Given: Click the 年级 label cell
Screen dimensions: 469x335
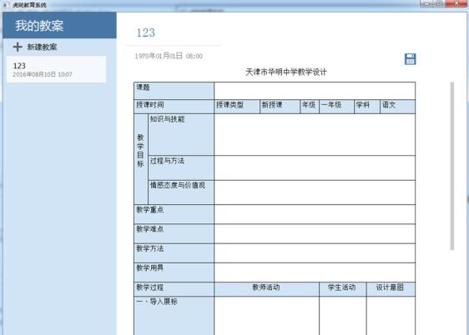Looking at the screenshot, I should point(310,107).
